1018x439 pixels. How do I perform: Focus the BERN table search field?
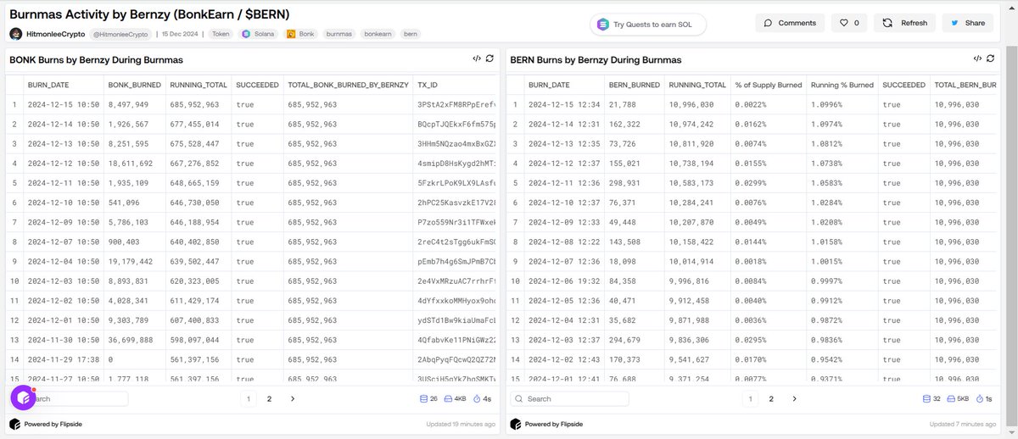tap(570, 398)
